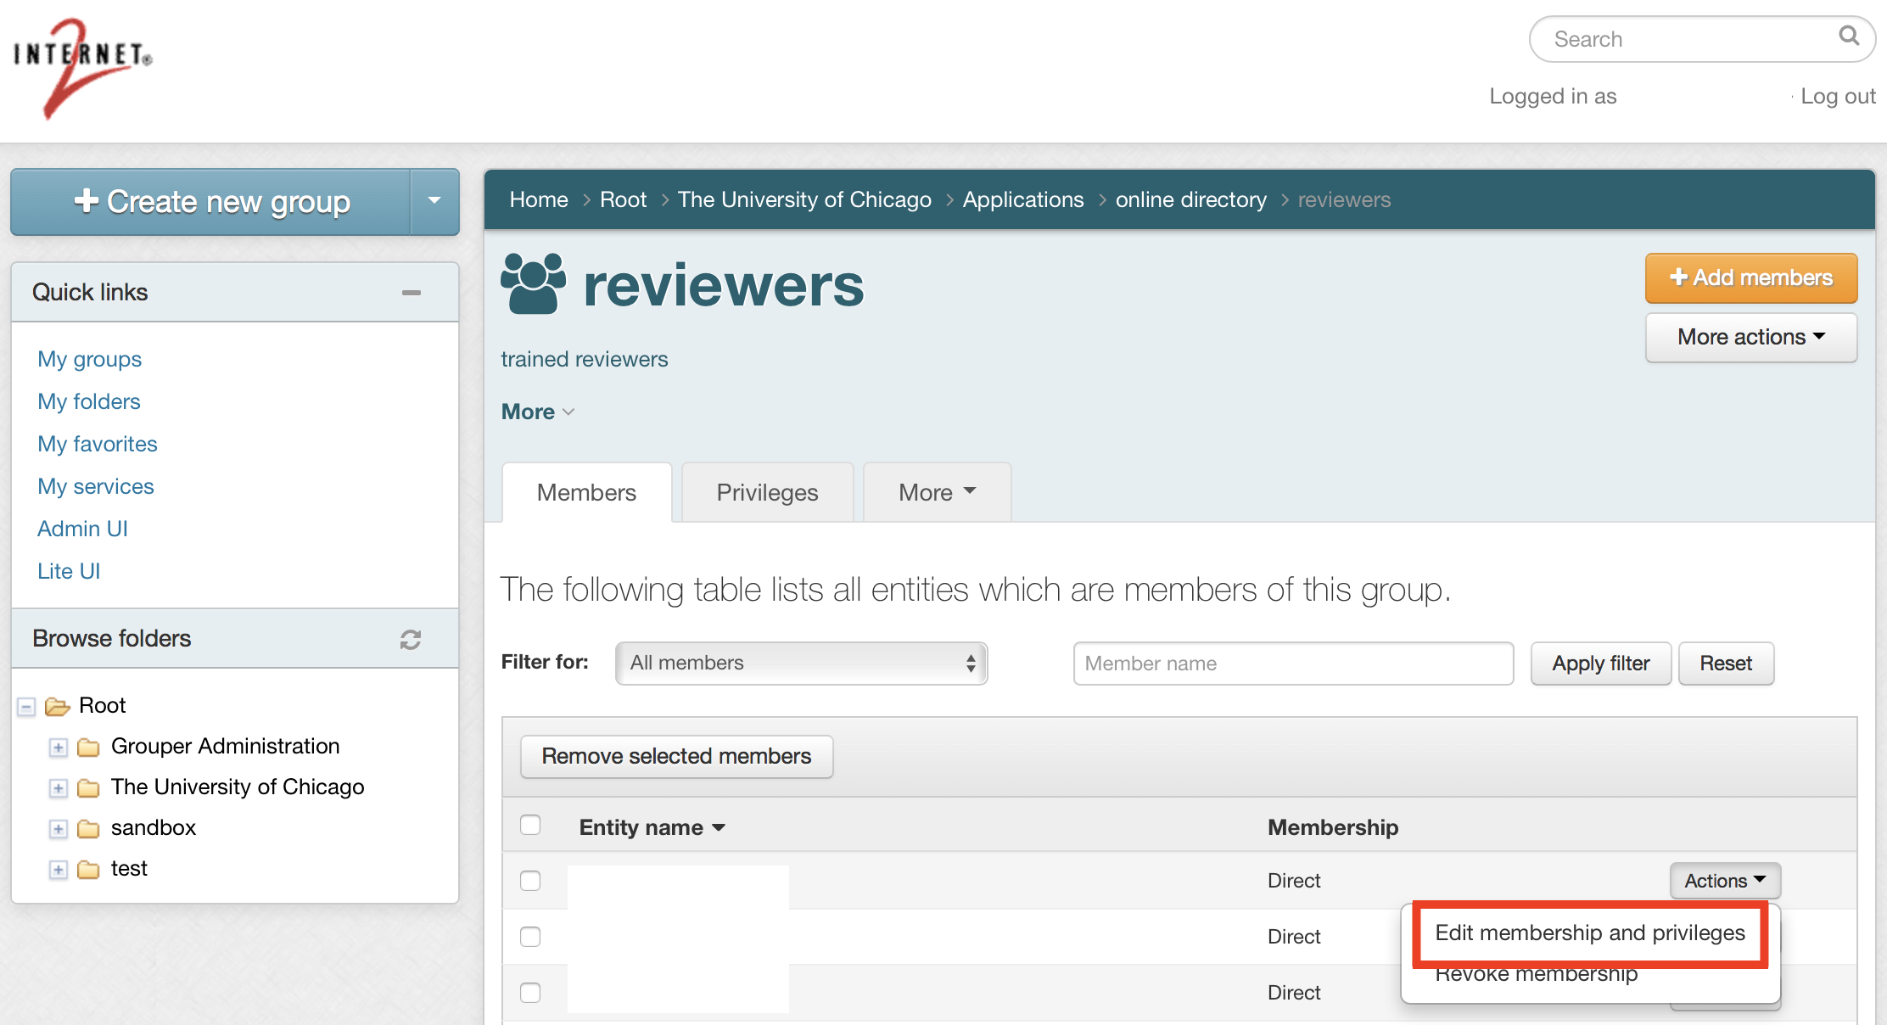Click the group members icon beside reviewers title
The width and height of the screenshot is (1887, 1025).
click(533, 283)
